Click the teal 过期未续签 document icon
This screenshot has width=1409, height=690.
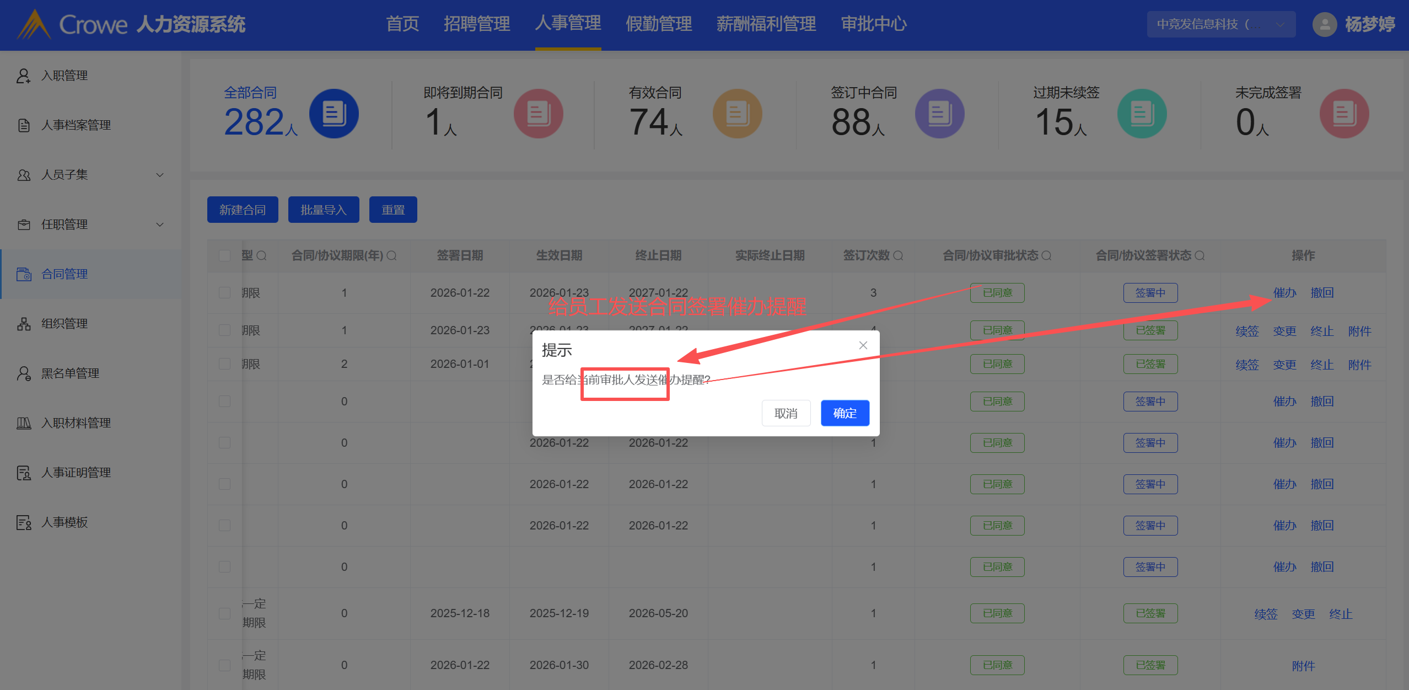(1142, 114)
